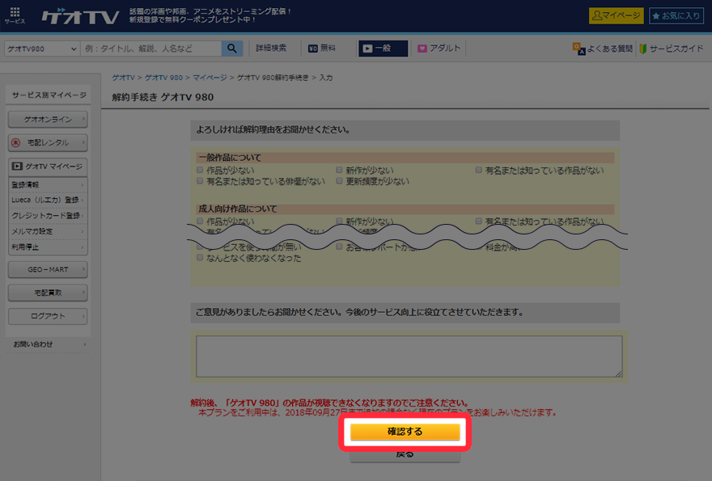This screenshot has width=712, height=481.
Task: Click the 確認する confirm button
Action: (405, 432)
